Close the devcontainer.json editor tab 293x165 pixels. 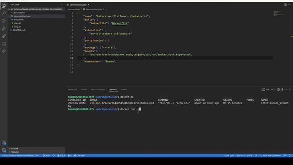(x=88, y=5)
